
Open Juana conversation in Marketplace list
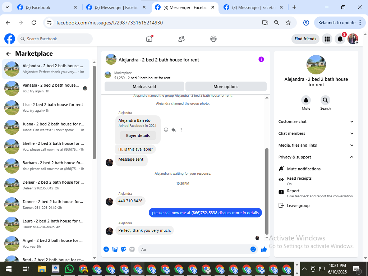click(46, 127)
